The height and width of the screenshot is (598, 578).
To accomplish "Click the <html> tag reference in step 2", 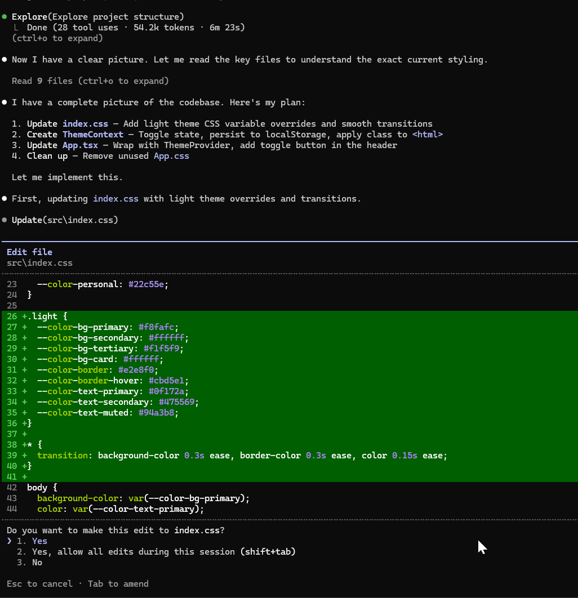I will point(427,135).
